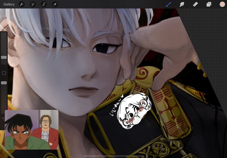Image resolution: width=227 pixels, height=158 pixels.
Task: Select the Brush tool
Action: point(169,4)
